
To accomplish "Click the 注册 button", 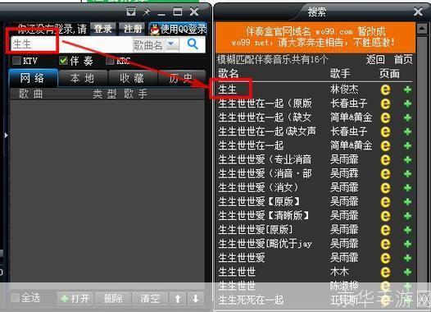I will (132, 29).
